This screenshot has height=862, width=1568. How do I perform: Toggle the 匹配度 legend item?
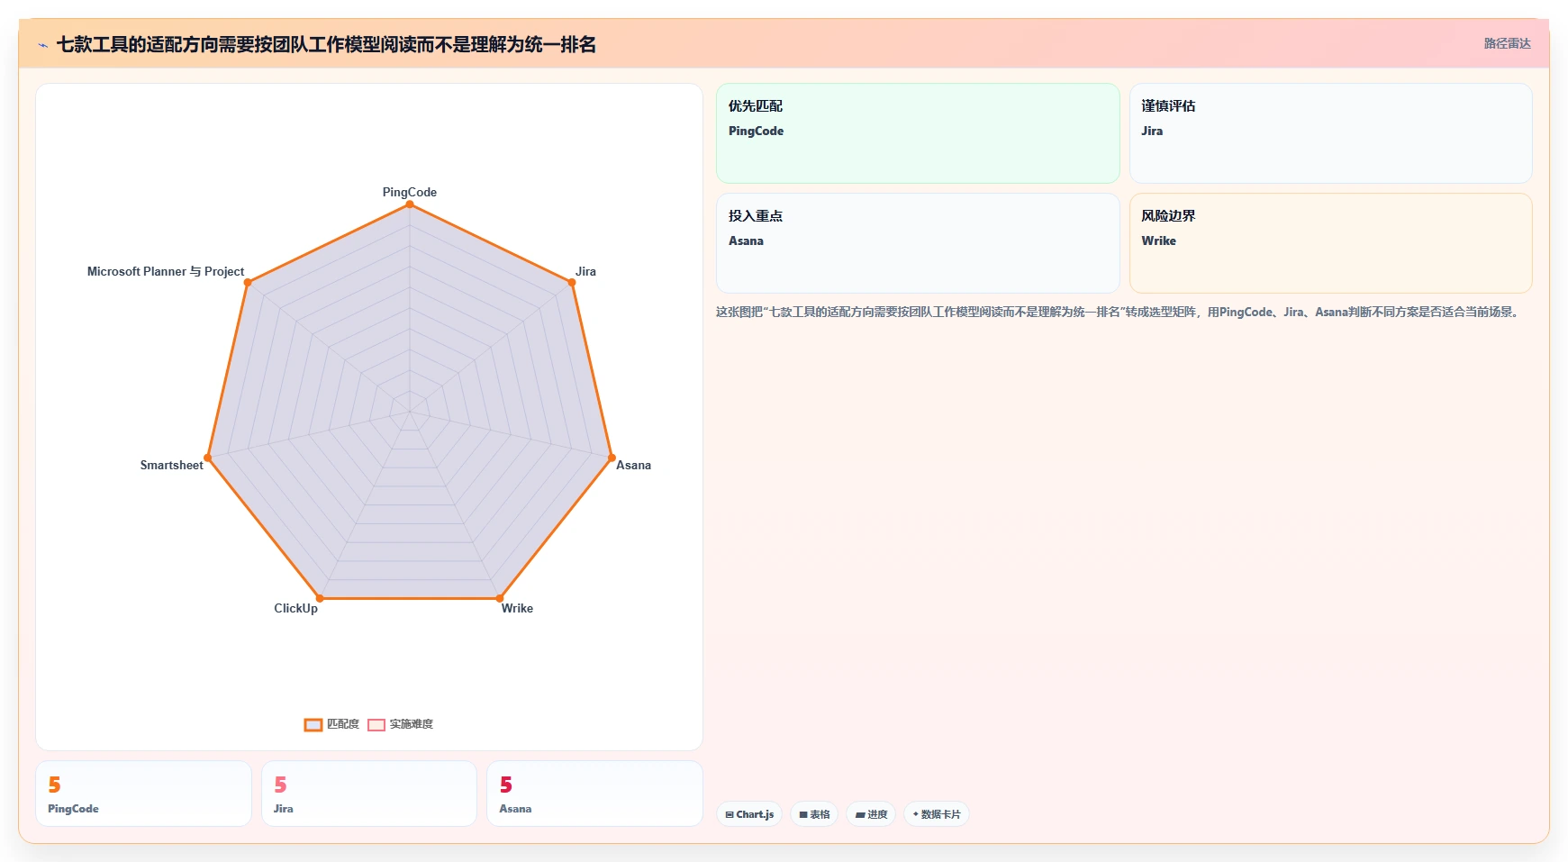(x=332, y=724)
